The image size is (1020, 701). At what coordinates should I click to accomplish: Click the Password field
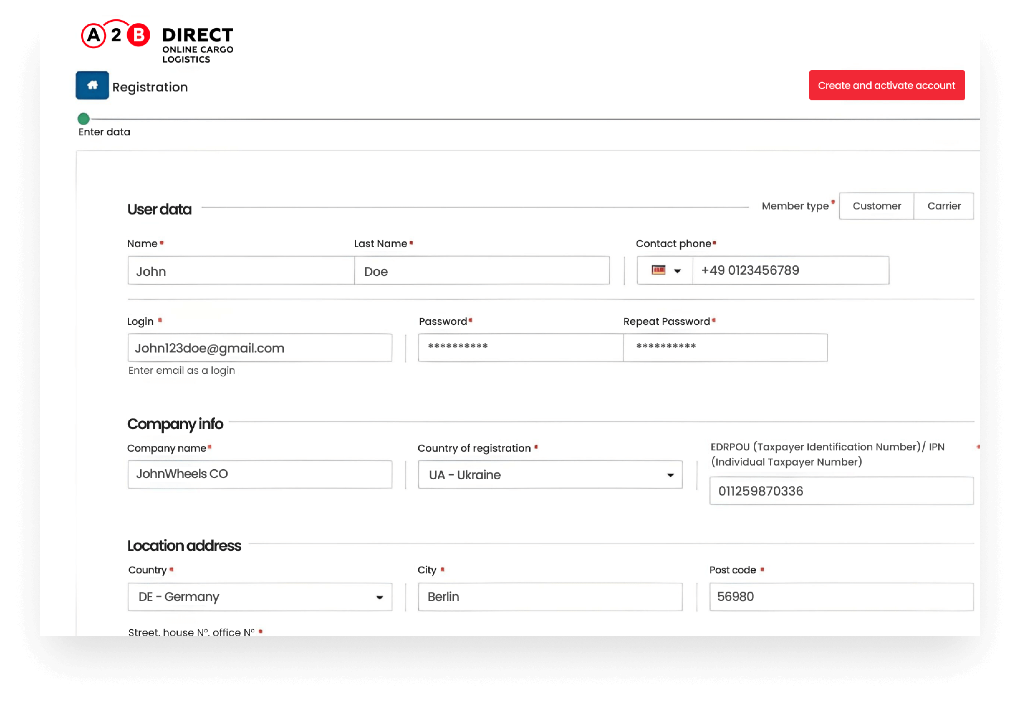coord(520,348)
